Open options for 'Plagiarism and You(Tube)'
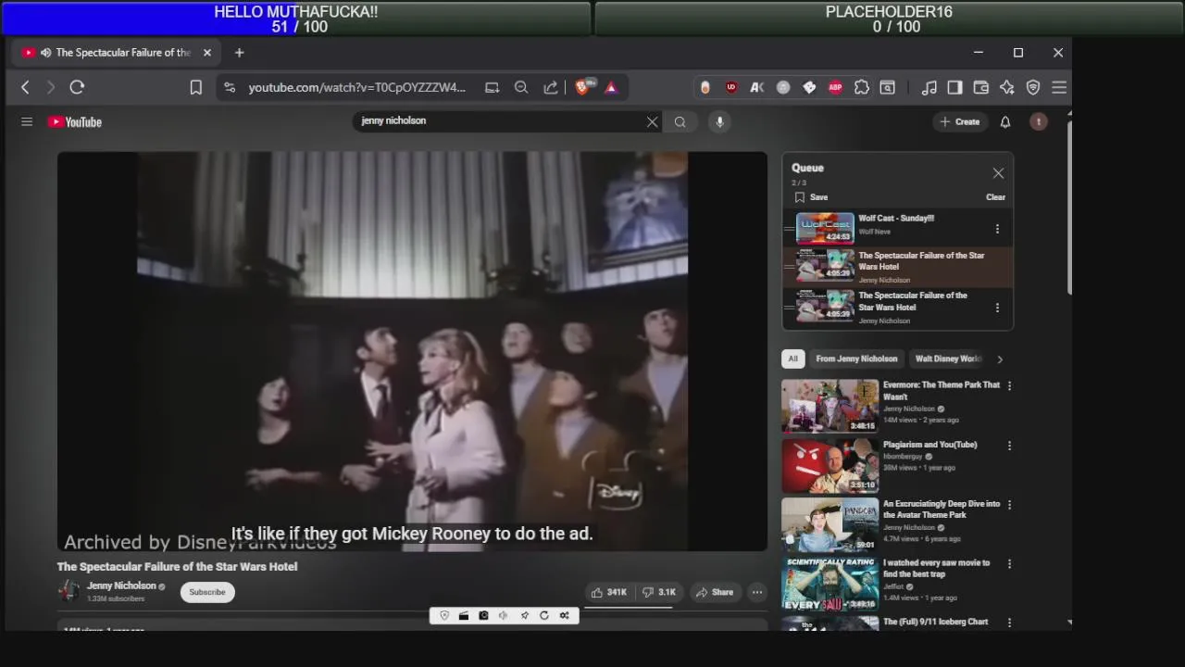 coord(1009,446)
